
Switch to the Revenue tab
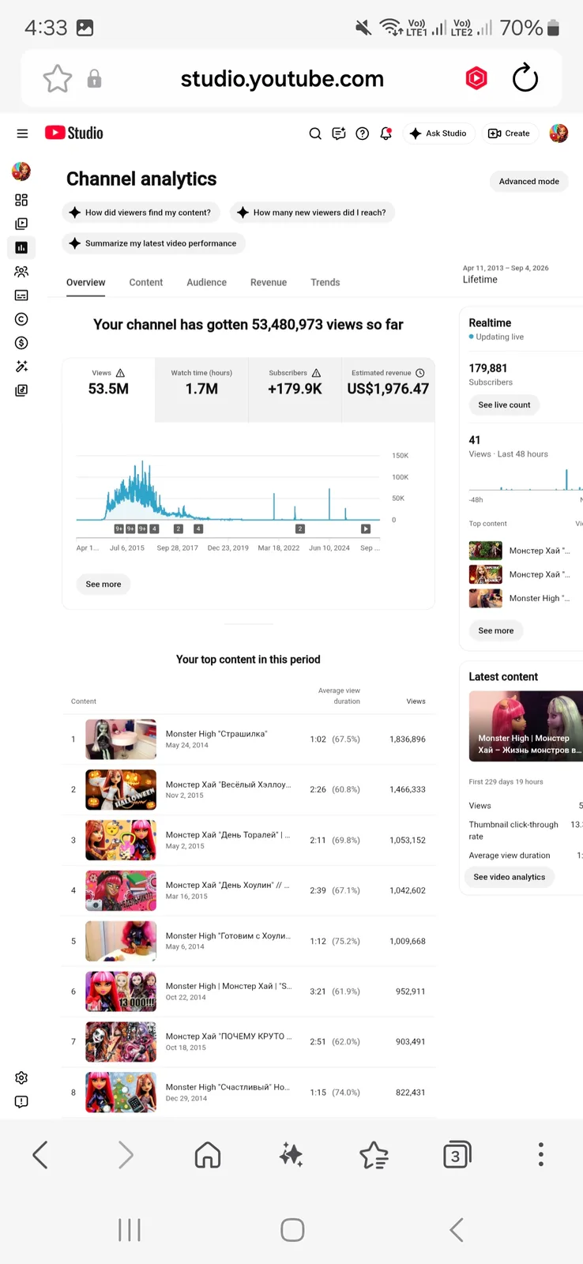tap(269, 283)
